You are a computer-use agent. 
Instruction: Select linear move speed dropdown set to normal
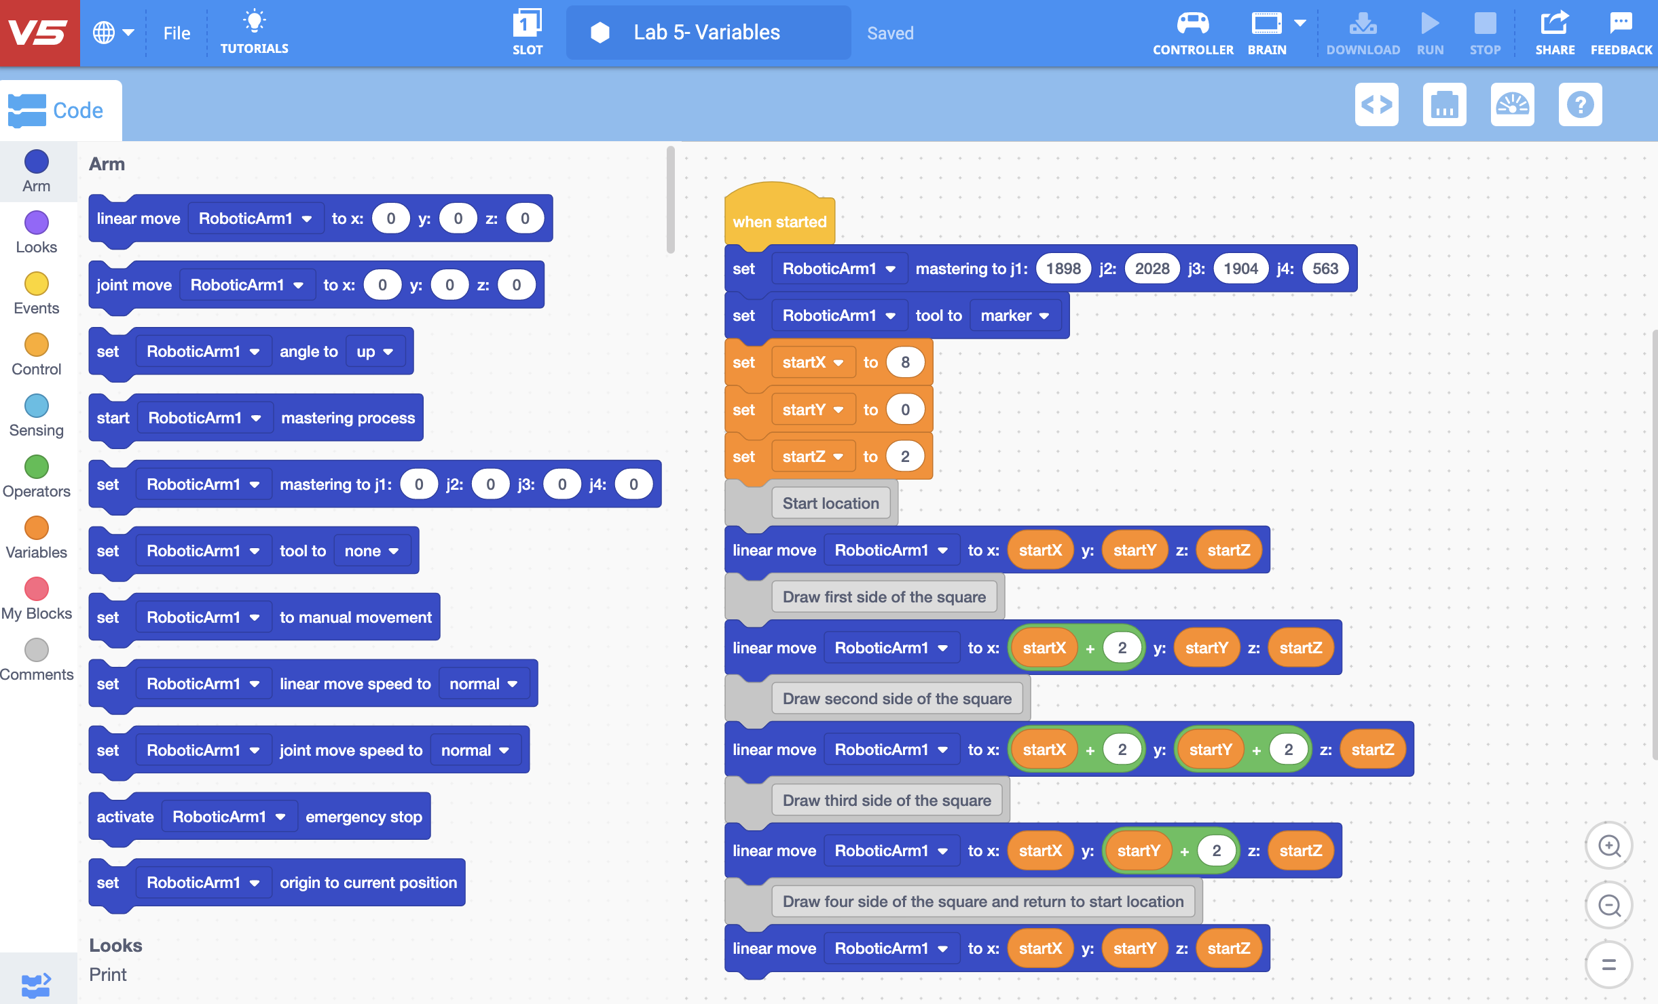tap(479, 683)
